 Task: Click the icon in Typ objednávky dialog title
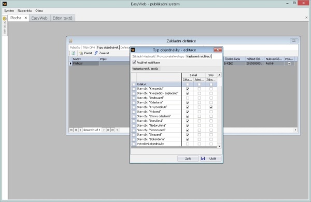[x=133, y=50]
